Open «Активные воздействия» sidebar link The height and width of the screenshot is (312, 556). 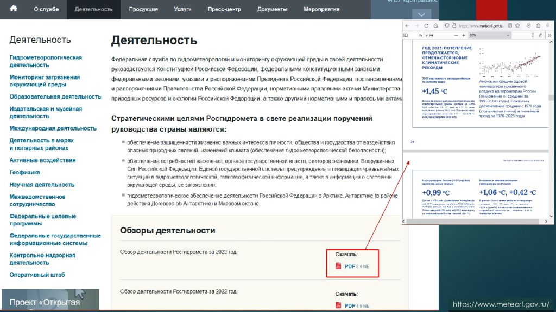click(42, 160)
